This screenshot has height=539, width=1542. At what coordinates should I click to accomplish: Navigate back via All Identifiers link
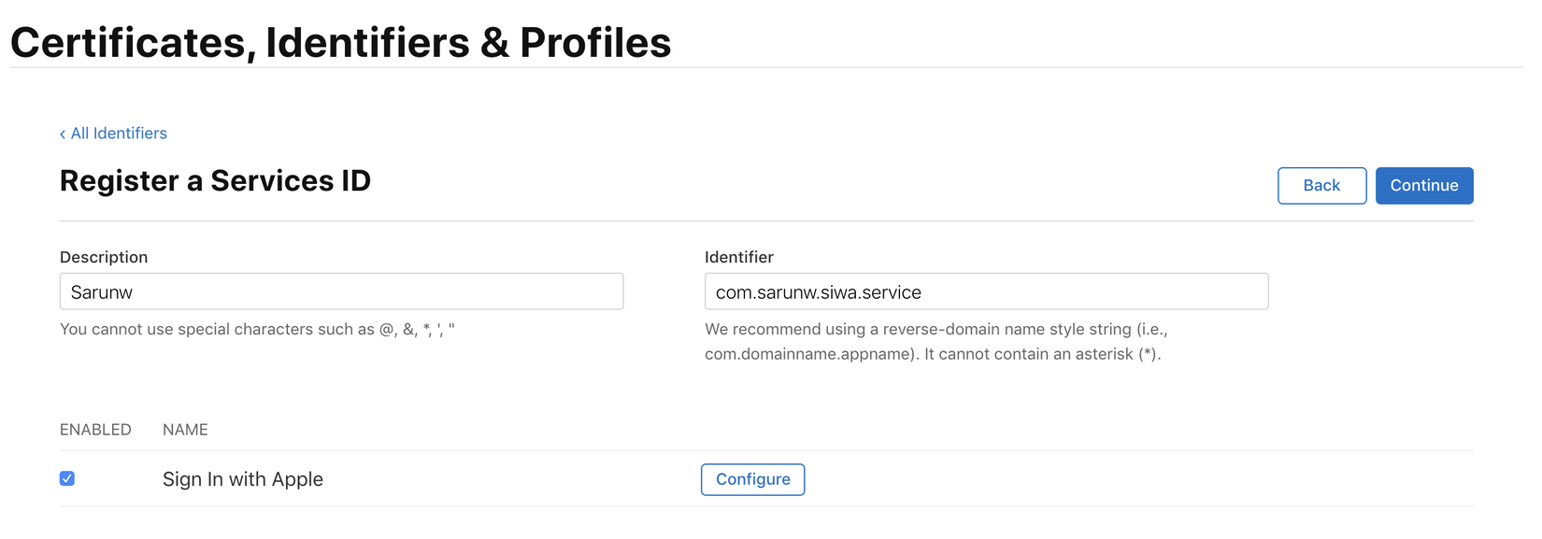pyautogui.click(x=117, y=134)
